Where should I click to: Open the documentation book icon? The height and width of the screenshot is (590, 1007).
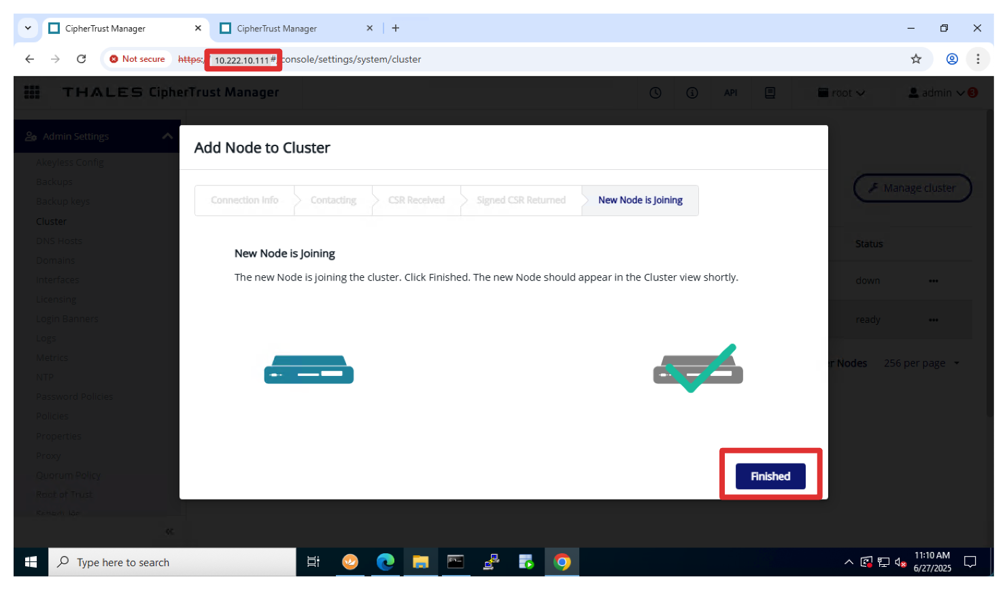770,93
